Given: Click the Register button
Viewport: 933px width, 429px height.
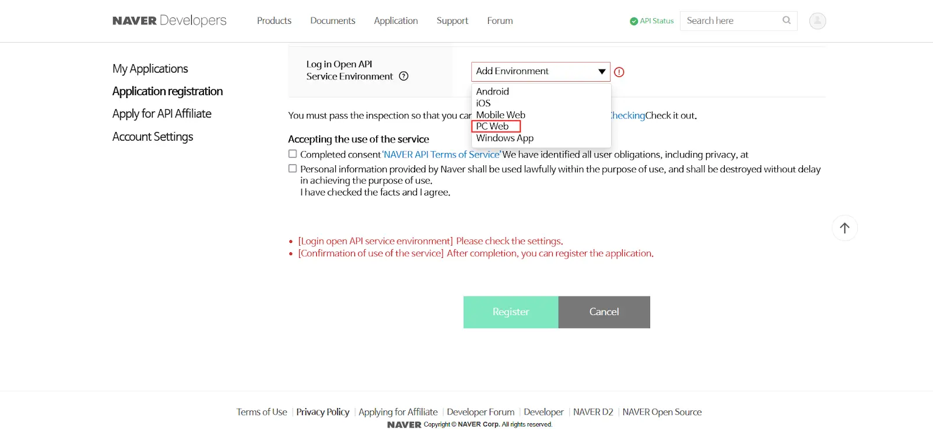Looking at the screenshot, I should point(511,312).
